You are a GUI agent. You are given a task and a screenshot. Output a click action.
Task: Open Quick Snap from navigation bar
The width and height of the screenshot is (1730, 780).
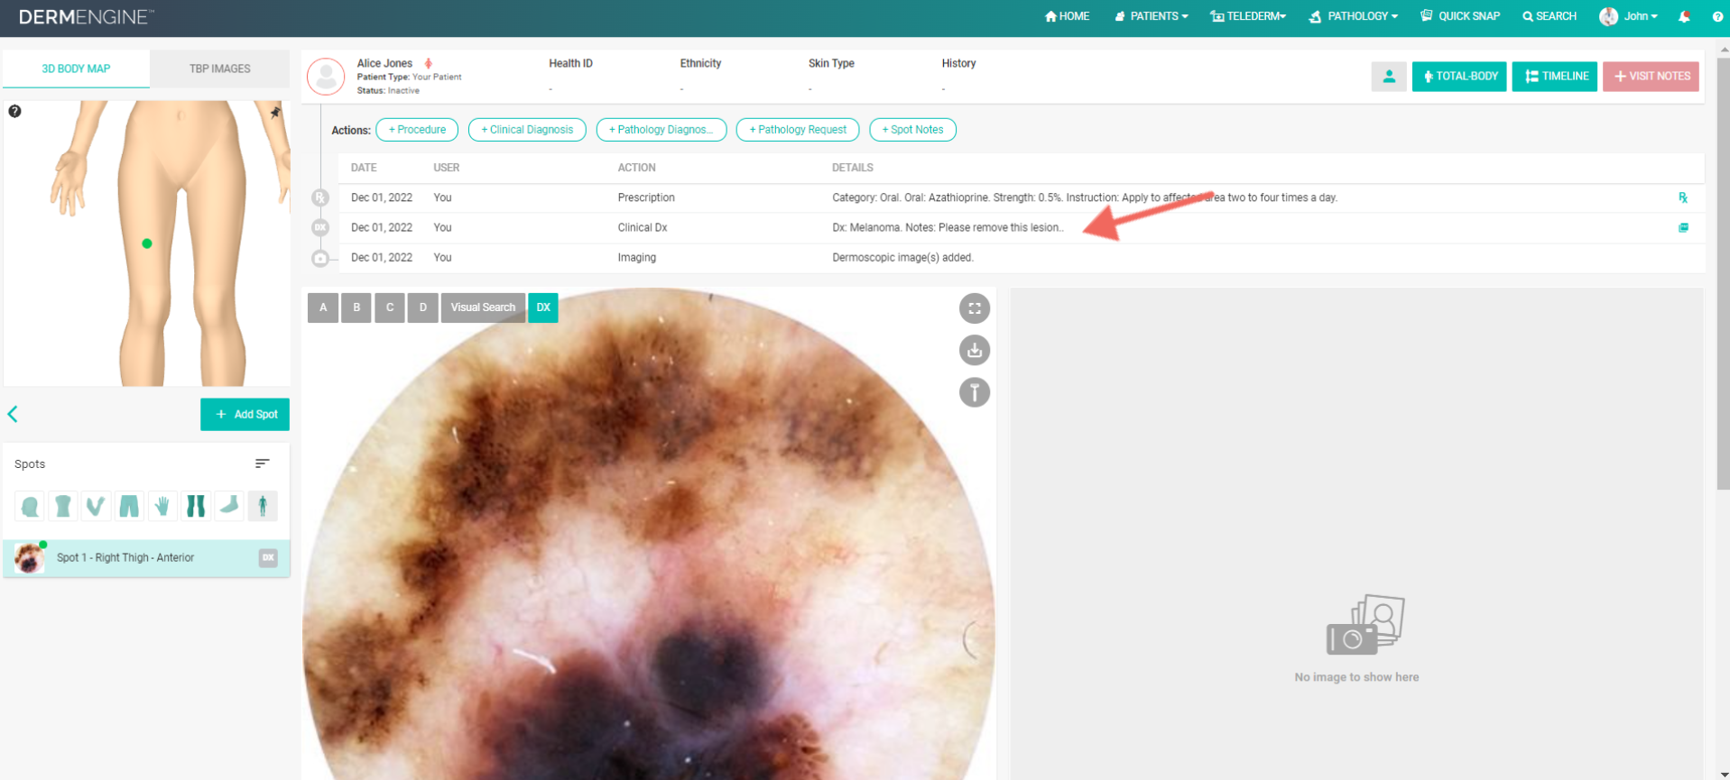click(1460, 16)
